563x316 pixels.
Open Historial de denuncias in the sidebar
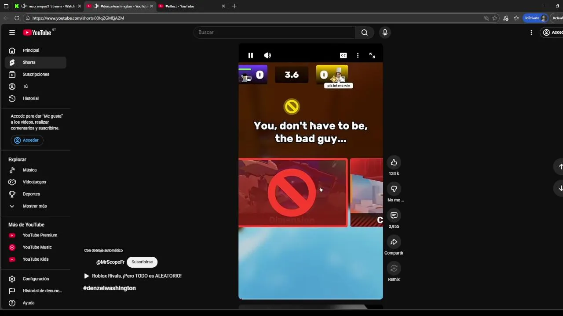(36, 291)
